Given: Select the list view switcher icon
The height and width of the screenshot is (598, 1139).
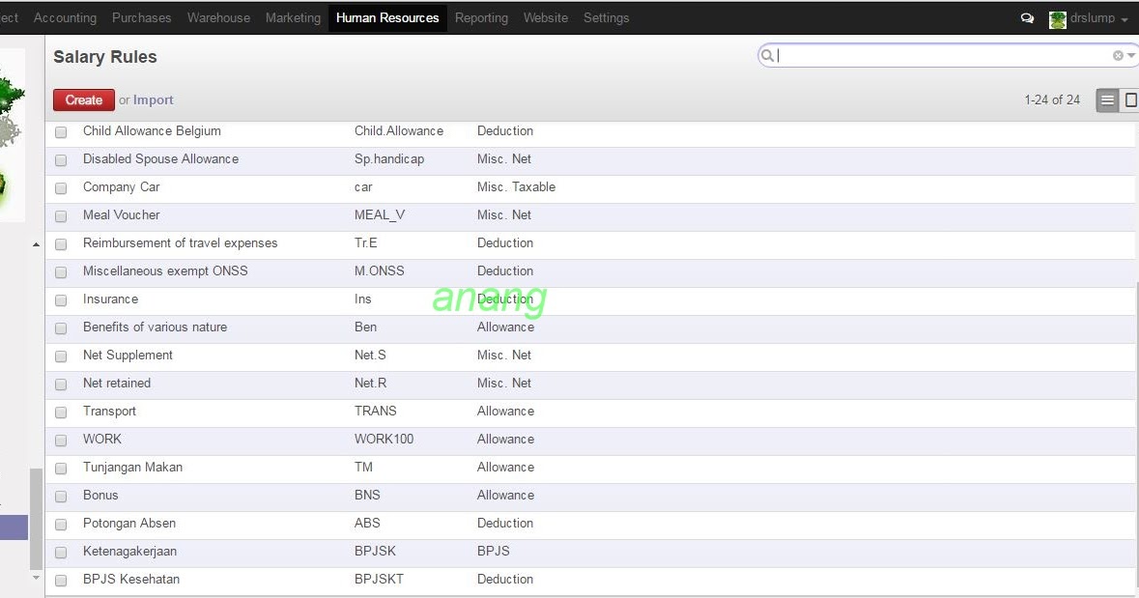Looking at the screenshot, I should (1107, 100).
